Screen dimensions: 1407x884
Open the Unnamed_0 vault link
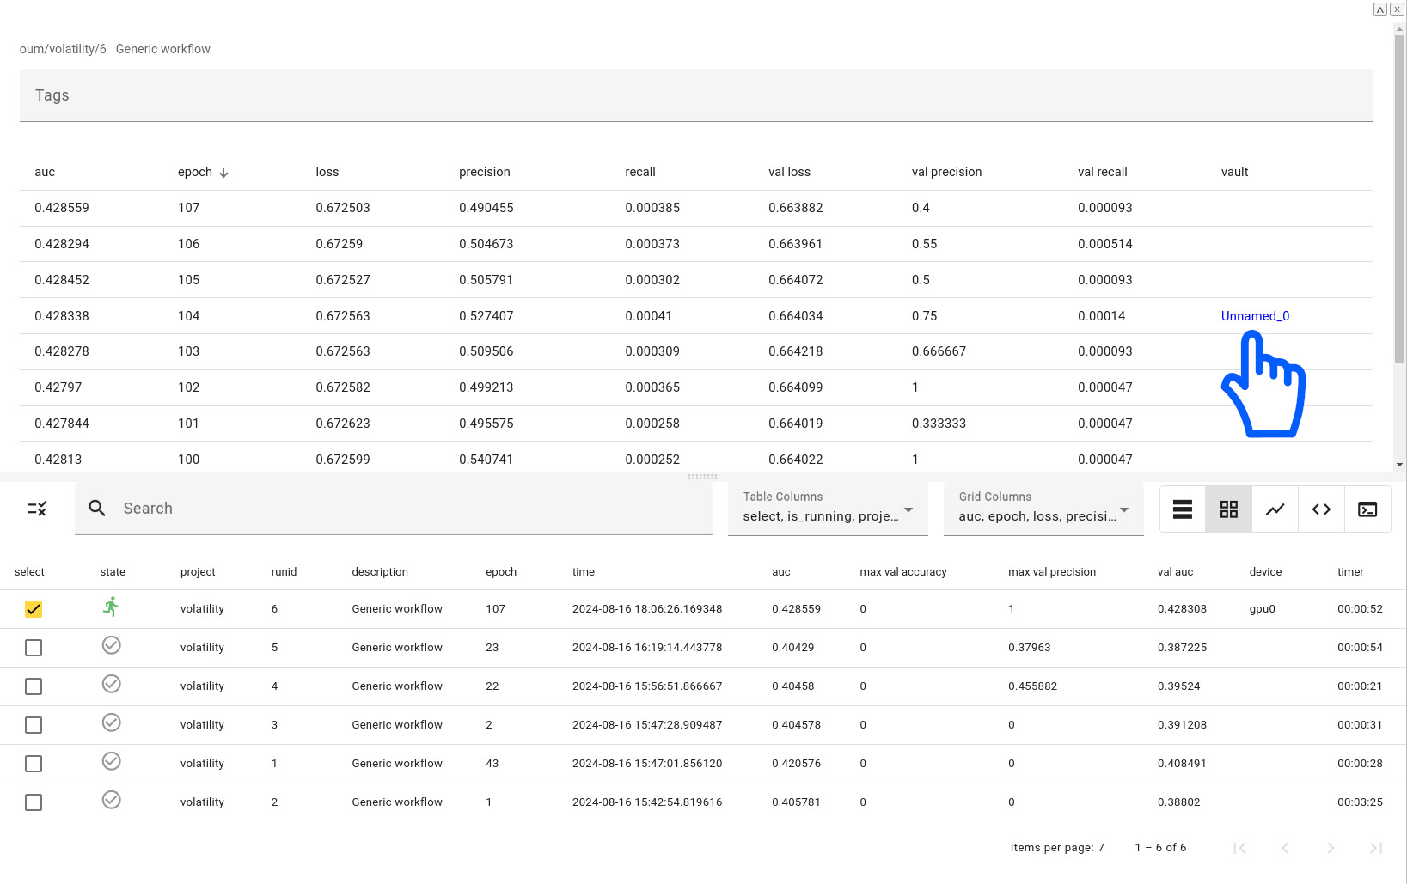pyautogui.click(x=1255, y=316)
